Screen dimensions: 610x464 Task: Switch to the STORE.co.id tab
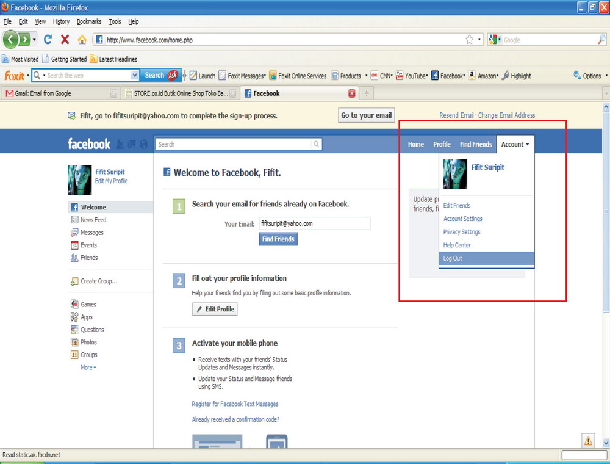point(181,93)
